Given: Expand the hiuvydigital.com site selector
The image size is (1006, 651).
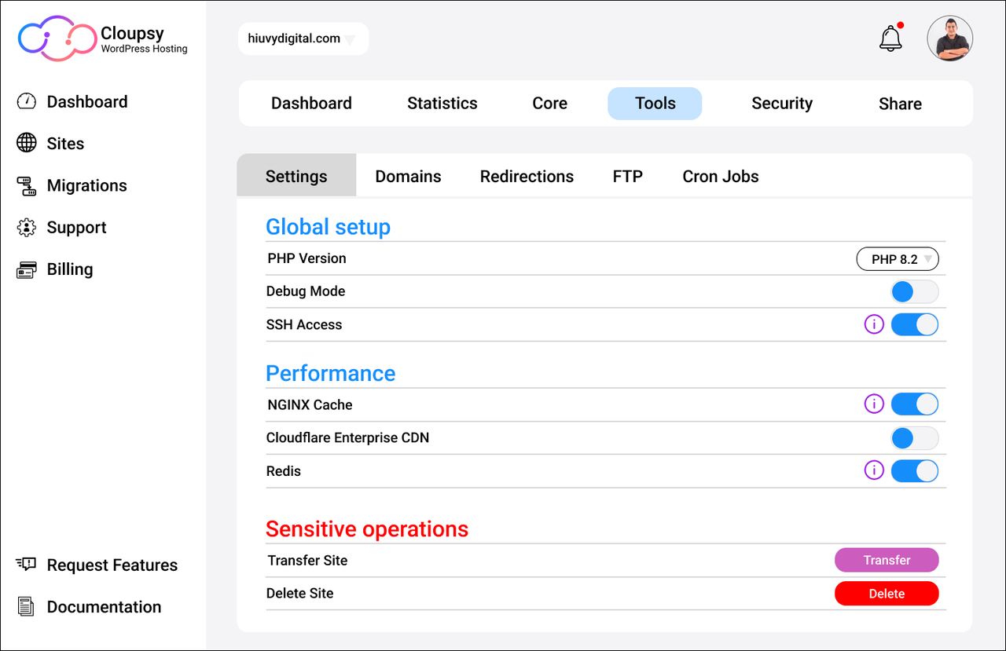Looking at the screenshot, I should (303, 38).
